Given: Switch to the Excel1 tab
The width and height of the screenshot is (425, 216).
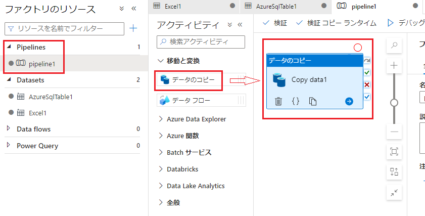Looking at the screenshot, I should [x=194, y=6].
